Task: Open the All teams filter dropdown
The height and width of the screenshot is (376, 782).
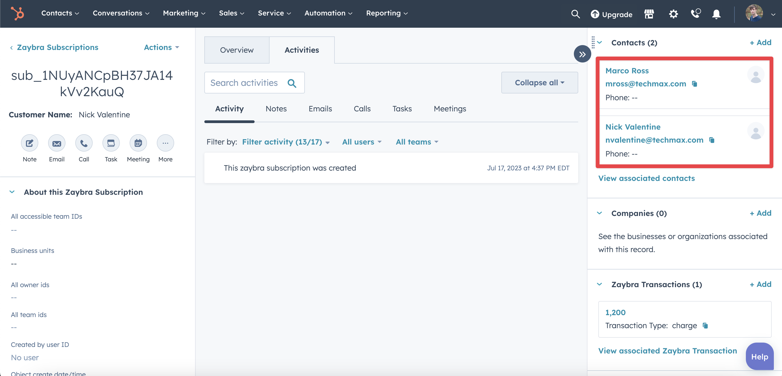Action: [x=417, y=142]
